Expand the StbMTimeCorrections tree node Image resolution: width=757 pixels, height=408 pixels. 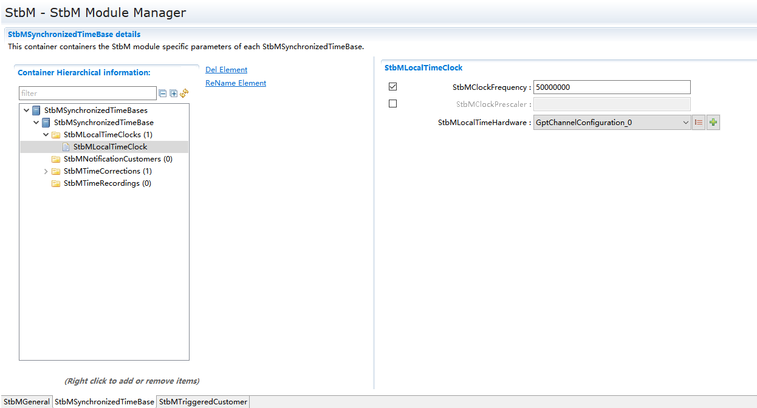coord(46,171)
